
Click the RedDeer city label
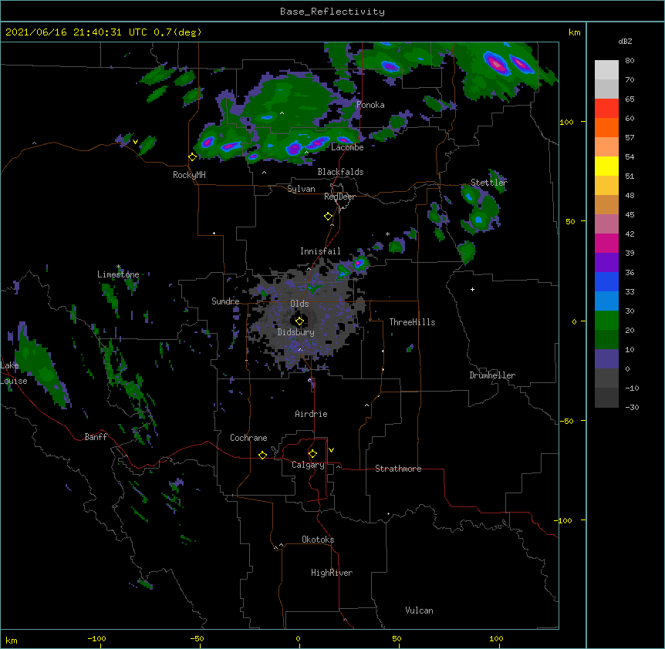coord(339,197)
